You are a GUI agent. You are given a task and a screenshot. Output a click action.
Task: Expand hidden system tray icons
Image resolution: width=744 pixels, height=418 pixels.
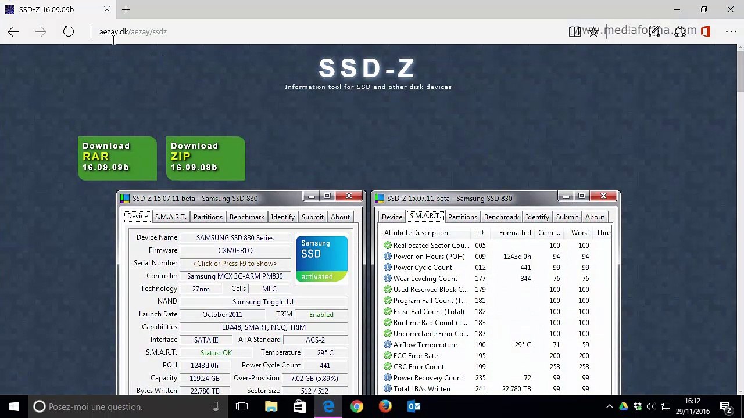click(x=609, y=407)
